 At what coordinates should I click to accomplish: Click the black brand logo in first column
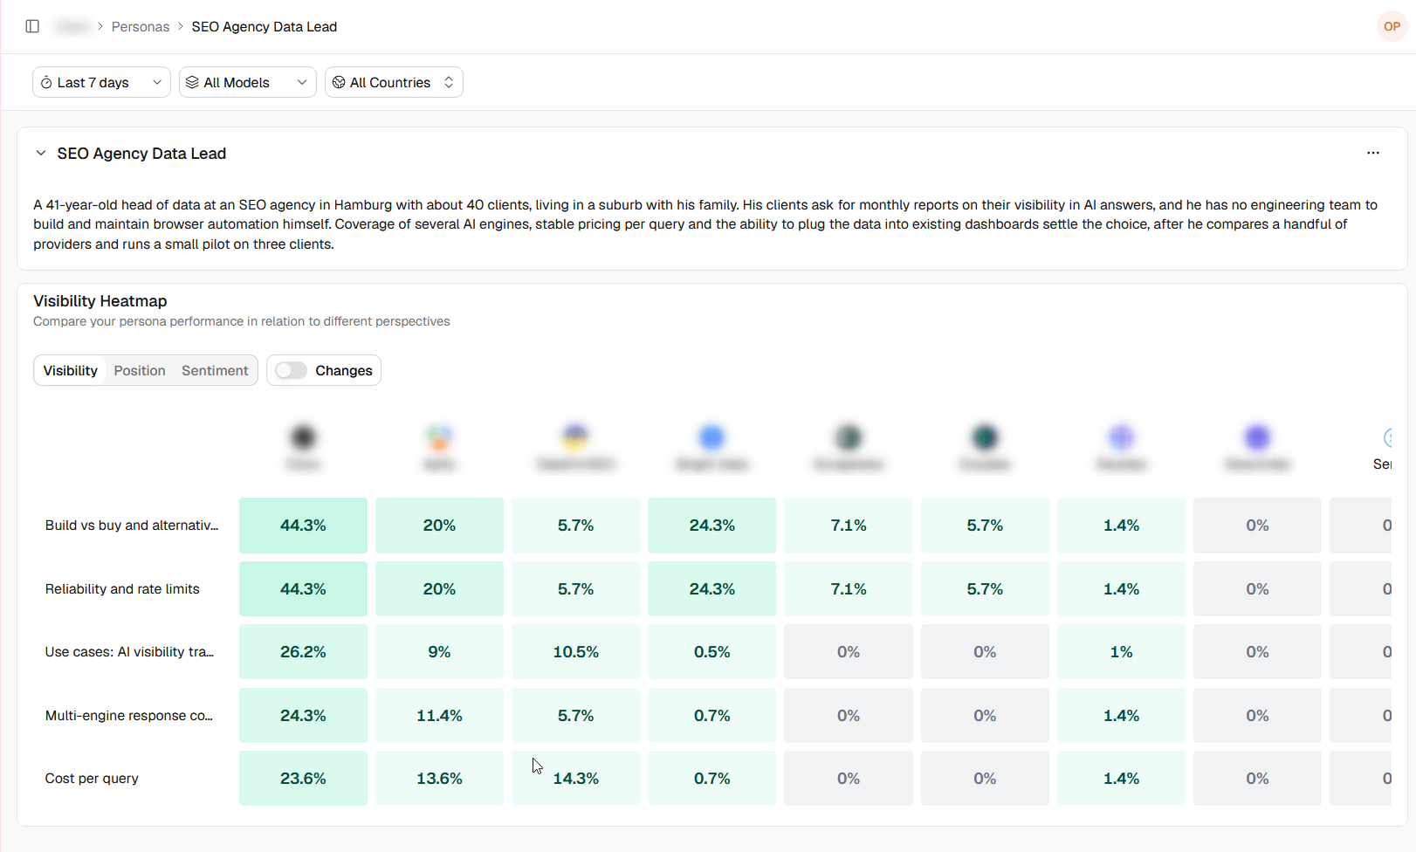click(303, 436)
